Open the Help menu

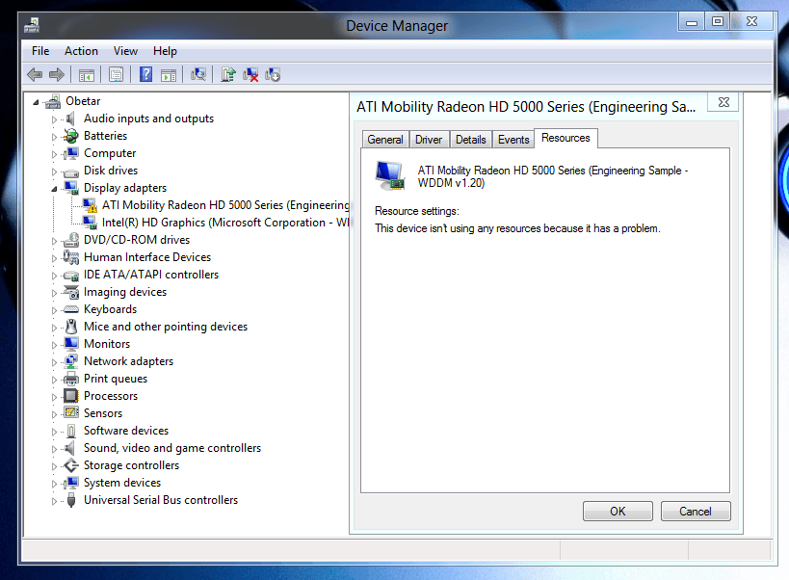[x=165, y=51]
